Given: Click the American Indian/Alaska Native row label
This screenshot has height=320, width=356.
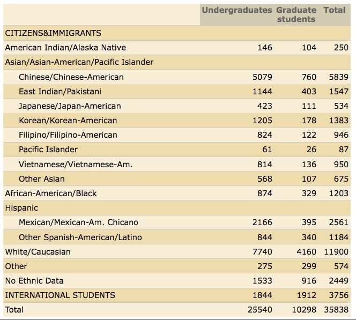Looking at the screenshot, I should click(x=65, y=48).
